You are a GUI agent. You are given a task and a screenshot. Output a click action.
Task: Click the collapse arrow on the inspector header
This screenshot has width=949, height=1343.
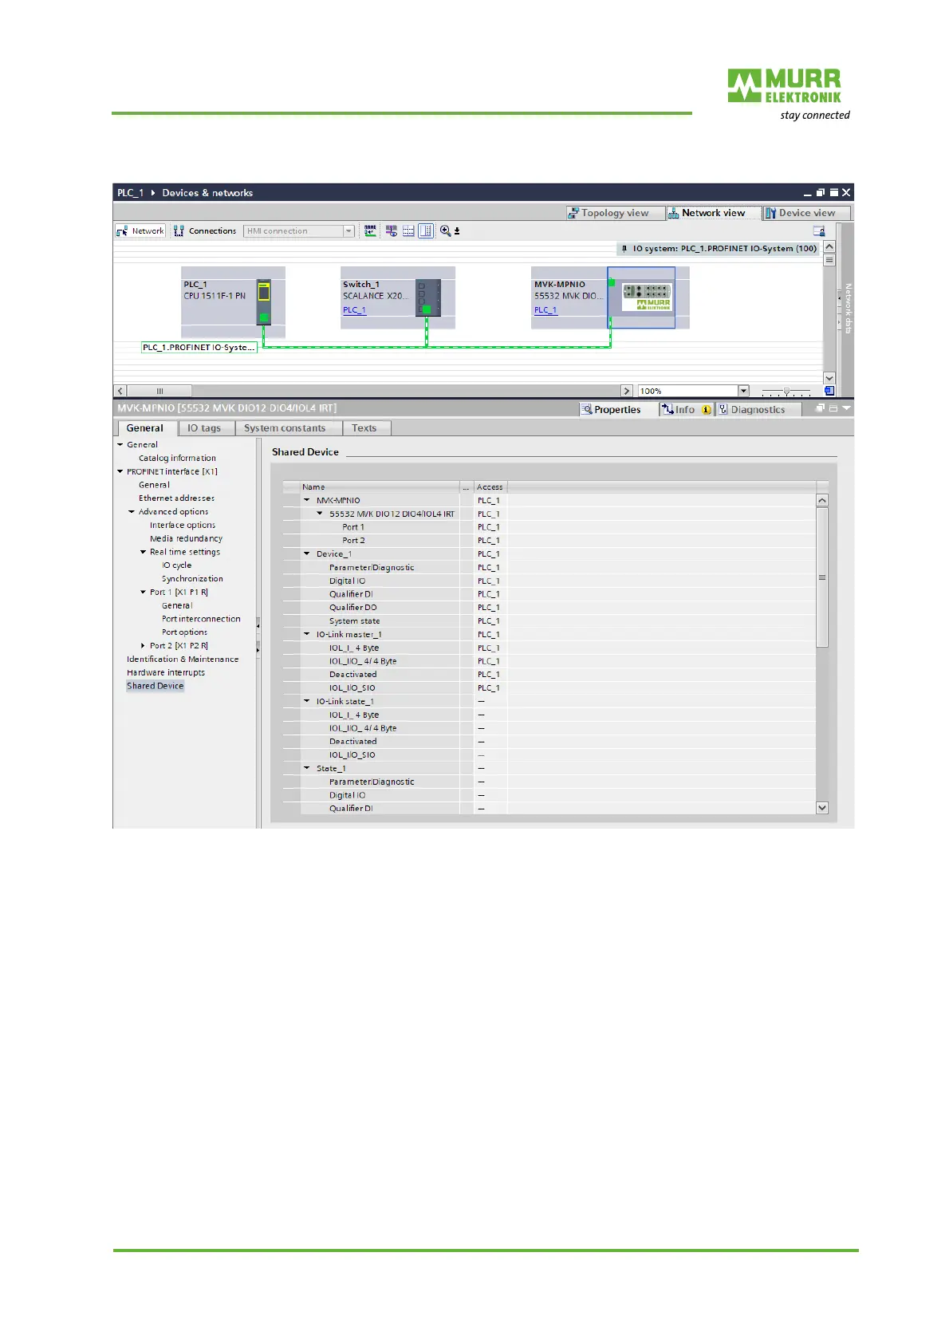[846, 408]
